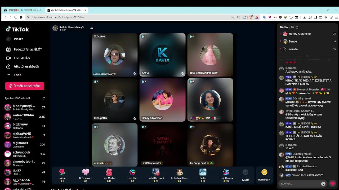Image resolution: width=339 pixels, height=190 pixels.
Task: Open top viewer Honey A Monster
Action: pyautogui.click(x=308, y=34)
